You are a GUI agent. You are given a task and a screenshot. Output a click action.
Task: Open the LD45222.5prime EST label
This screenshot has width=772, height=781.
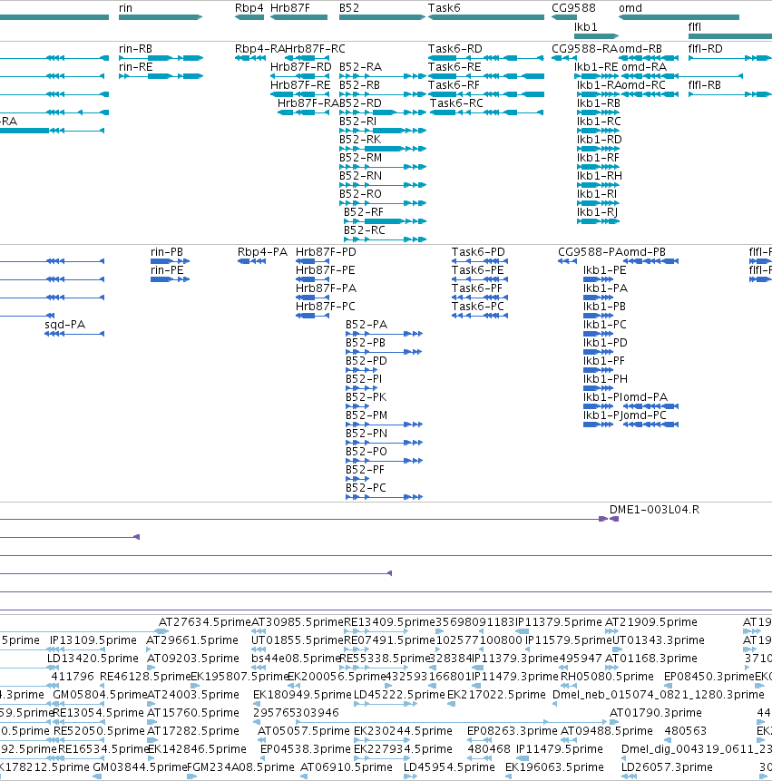coord(399,694)
